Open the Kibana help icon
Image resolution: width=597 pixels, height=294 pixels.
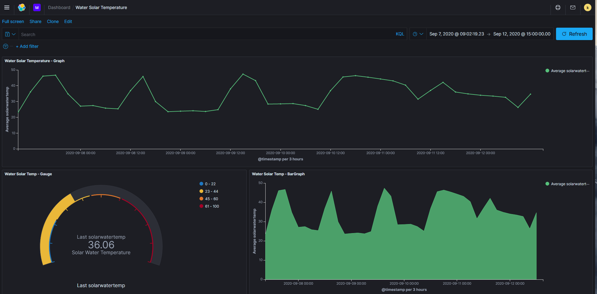[x=558, y=7]
